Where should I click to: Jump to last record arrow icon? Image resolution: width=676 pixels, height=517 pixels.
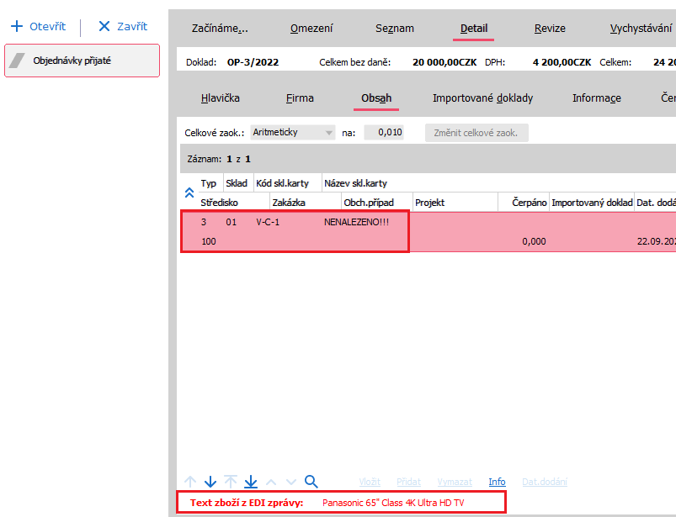click(x=251, y=482)
